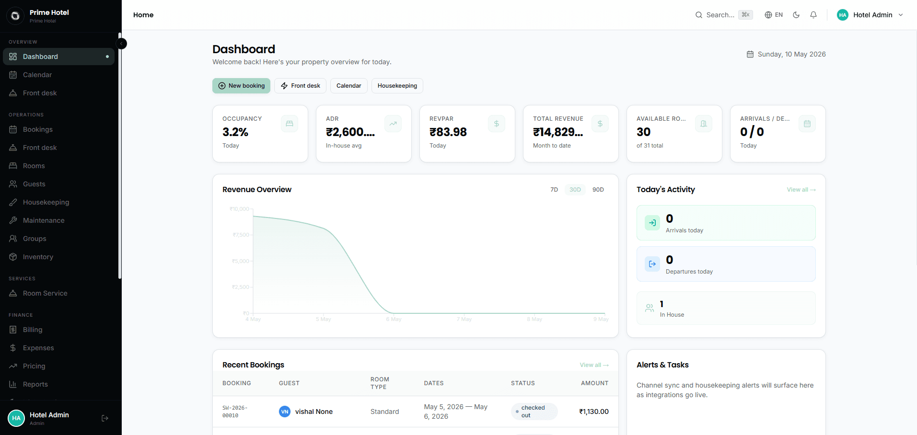Viewport: 917px width, 435px height.
Task: Click the trend icon on ADR card
Action: [x=393, y=124]
